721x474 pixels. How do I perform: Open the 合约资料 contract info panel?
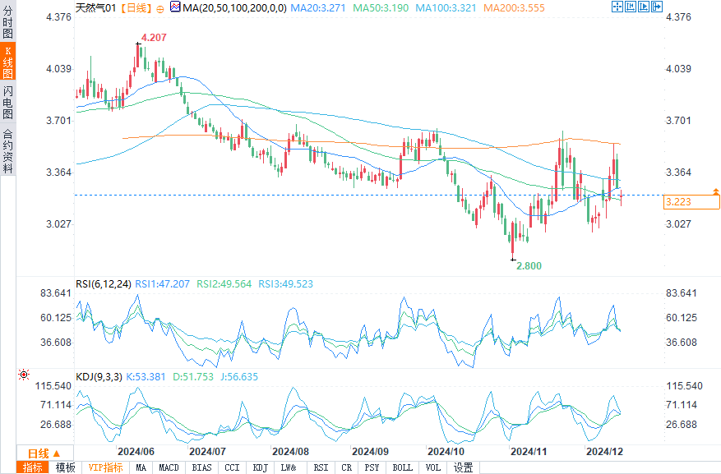tap(7, 151)
